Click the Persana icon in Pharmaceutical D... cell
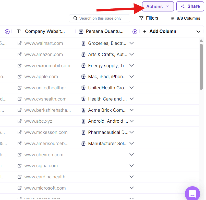Image resolution: width=206 pixels, height=200 pixels. [83, 132]
